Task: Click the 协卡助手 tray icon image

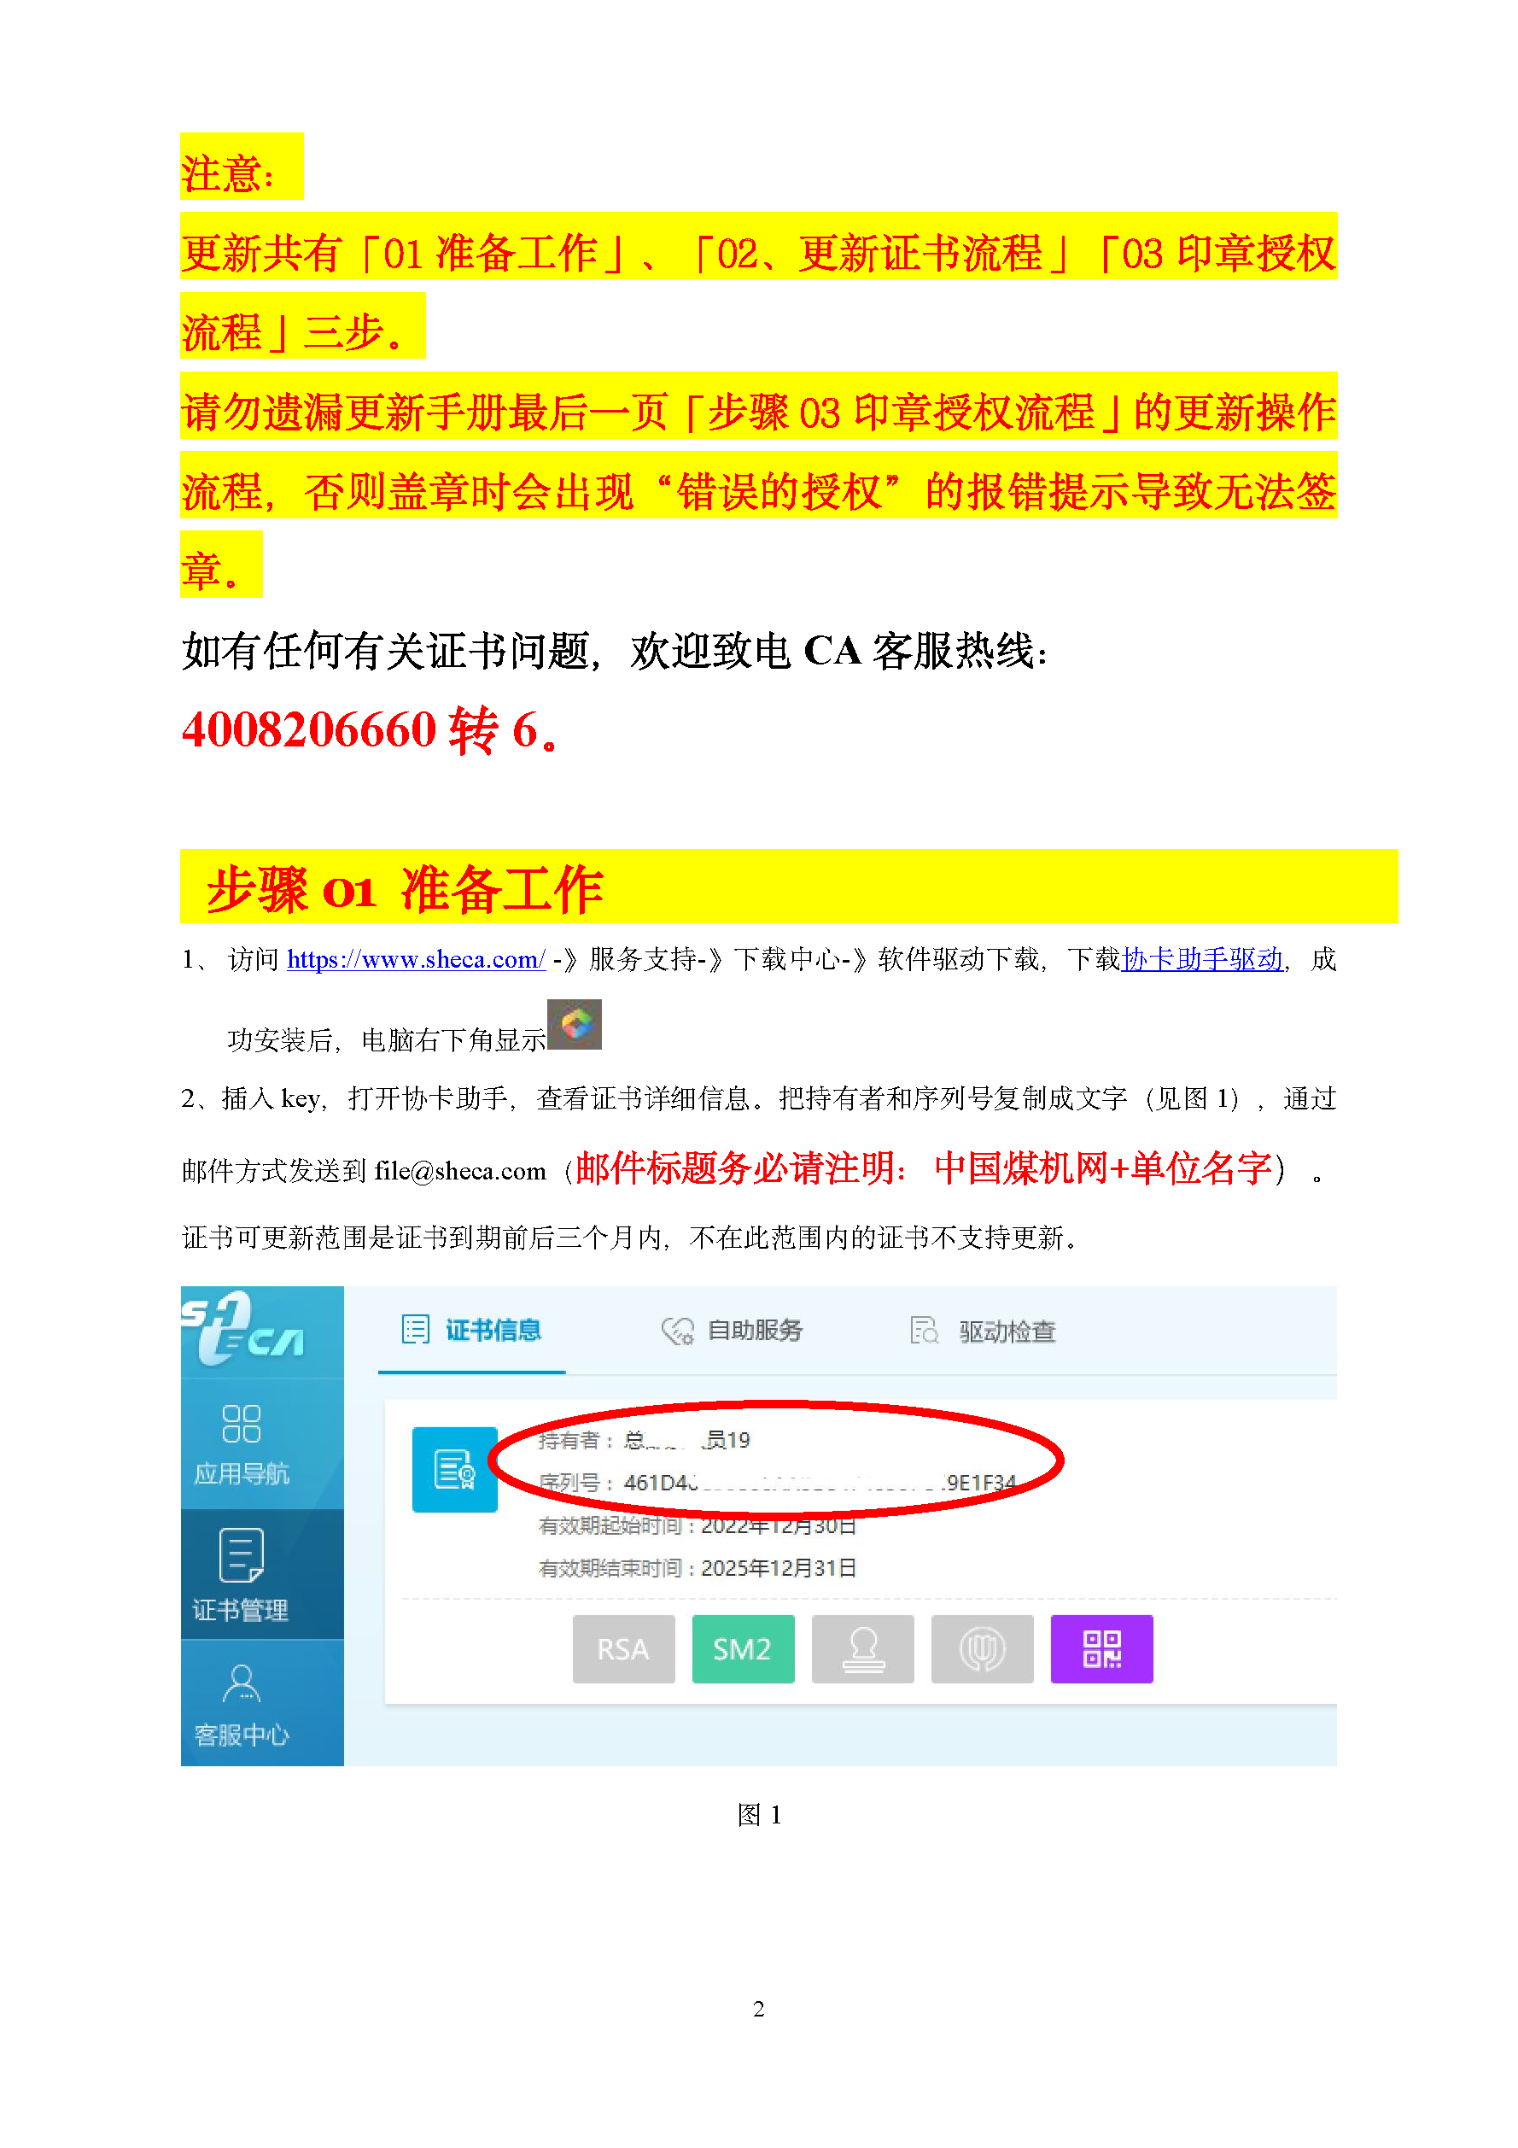Action: (575, 1024)
